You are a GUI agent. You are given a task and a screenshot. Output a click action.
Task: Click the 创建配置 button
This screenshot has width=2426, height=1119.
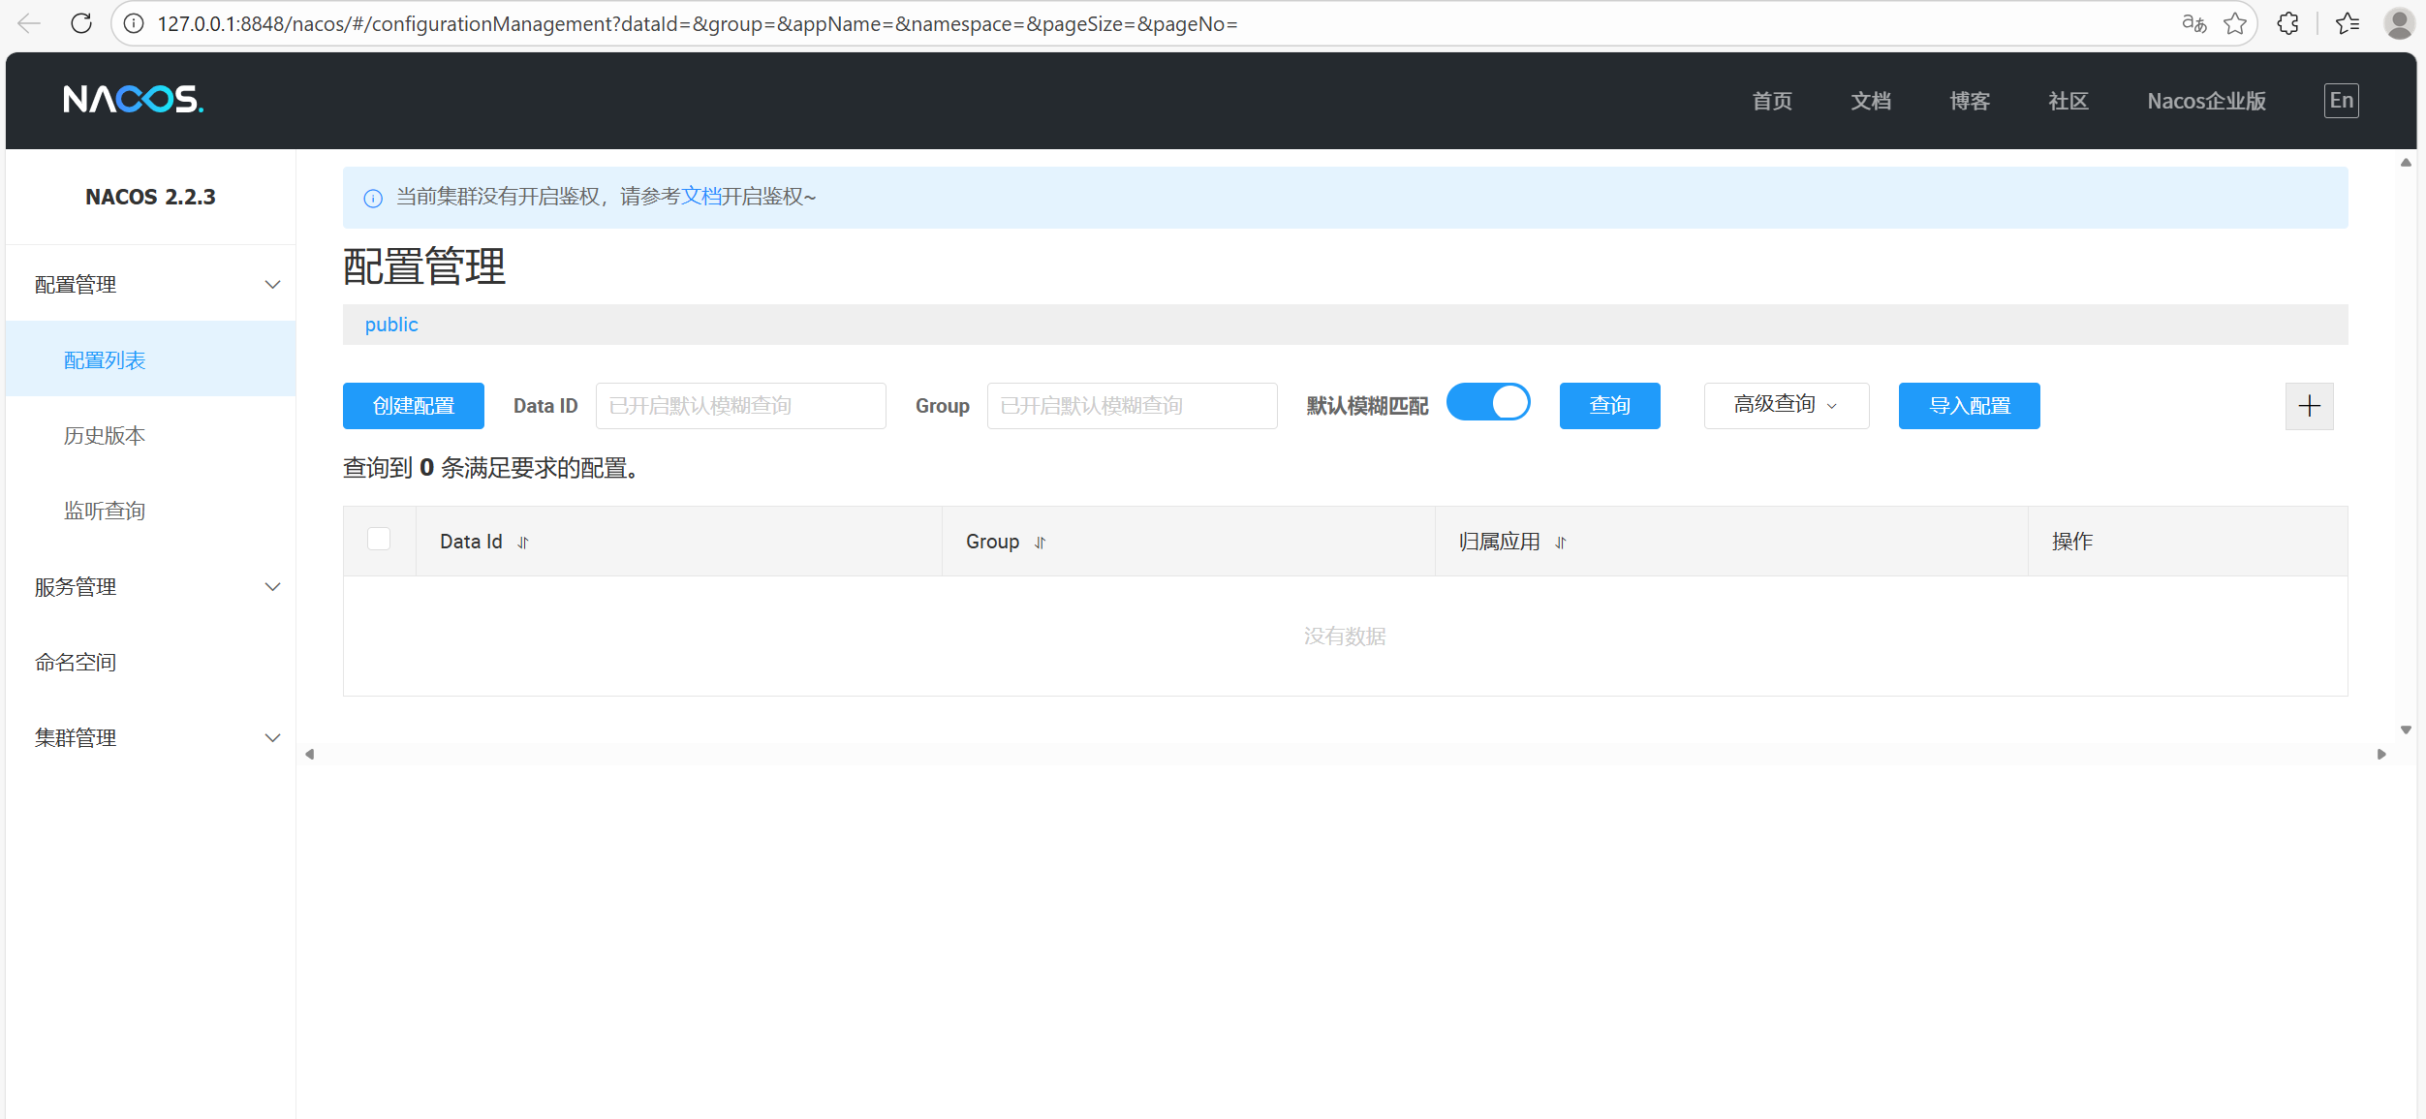click(x=414, y=406)
